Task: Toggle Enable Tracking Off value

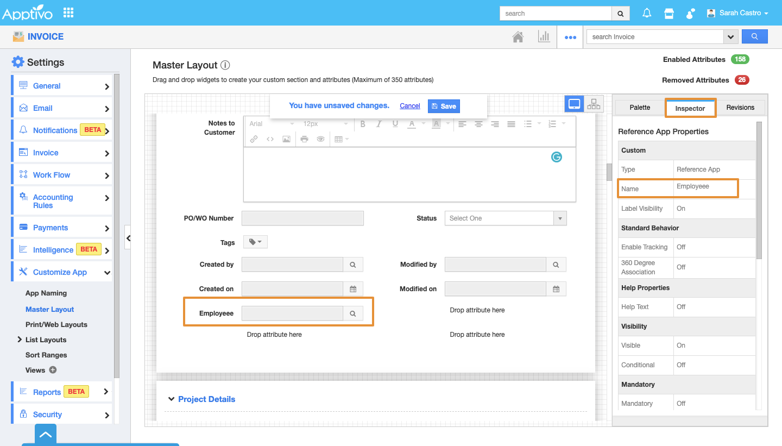Action: coord(681,247)
